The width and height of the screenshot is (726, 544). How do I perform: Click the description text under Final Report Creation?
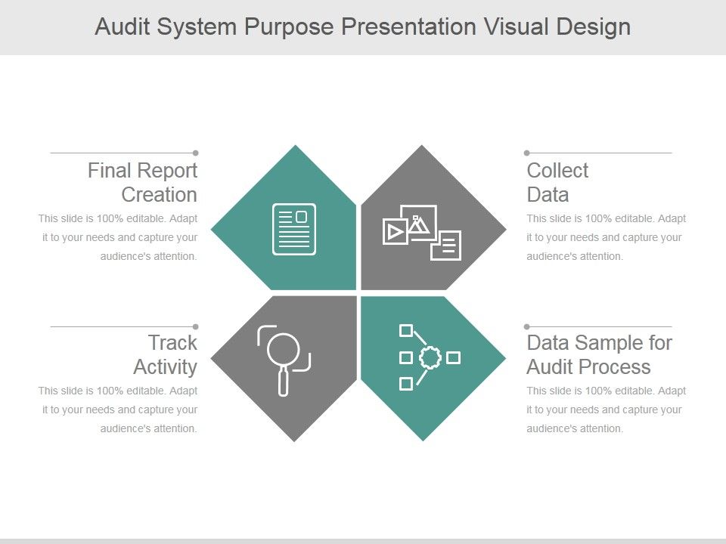click(x=118, y=237)
